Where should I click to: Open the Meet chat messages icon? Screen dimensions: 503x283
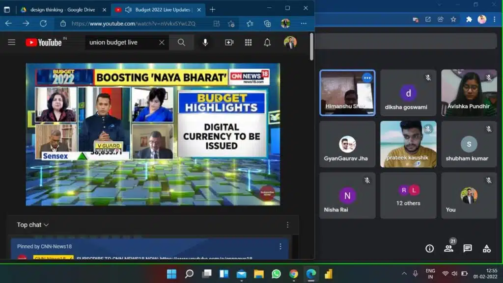pos(468,249)
